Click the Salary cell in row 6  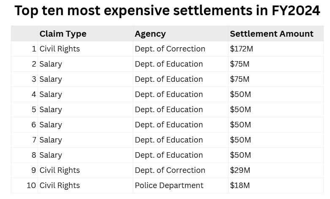(x=51, y=125)
